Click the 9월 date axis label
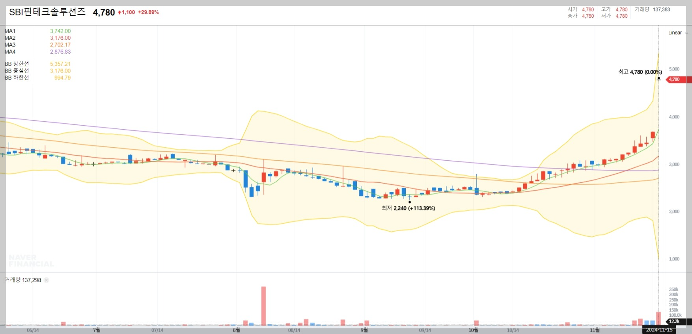 364,330
